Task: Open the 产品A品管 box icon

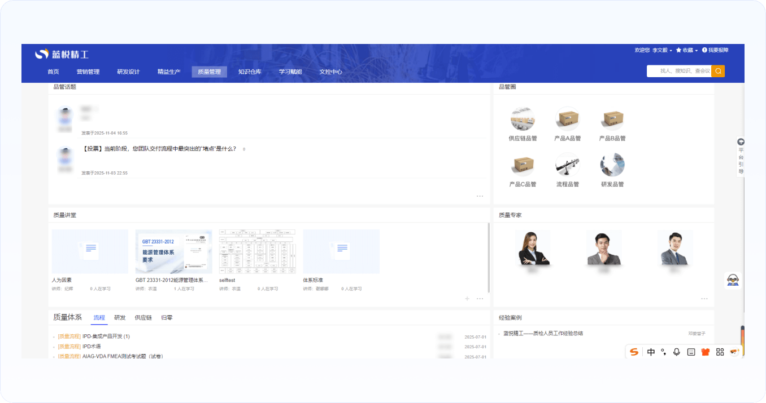Action: pos(567,119)
